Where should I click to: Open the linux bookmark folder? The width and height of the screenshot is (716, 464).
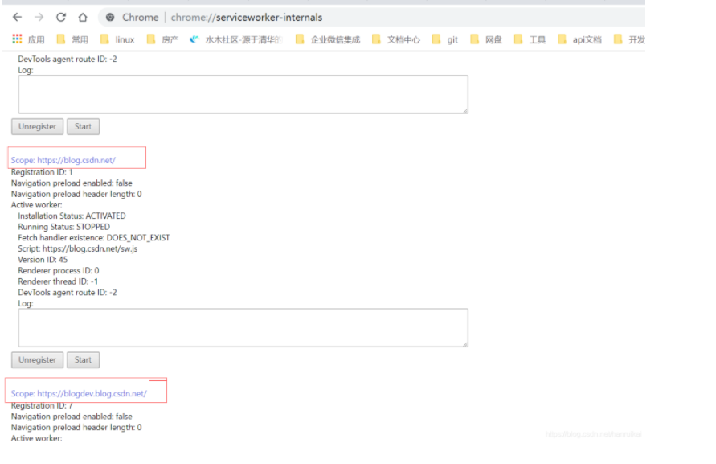[117, 39]
